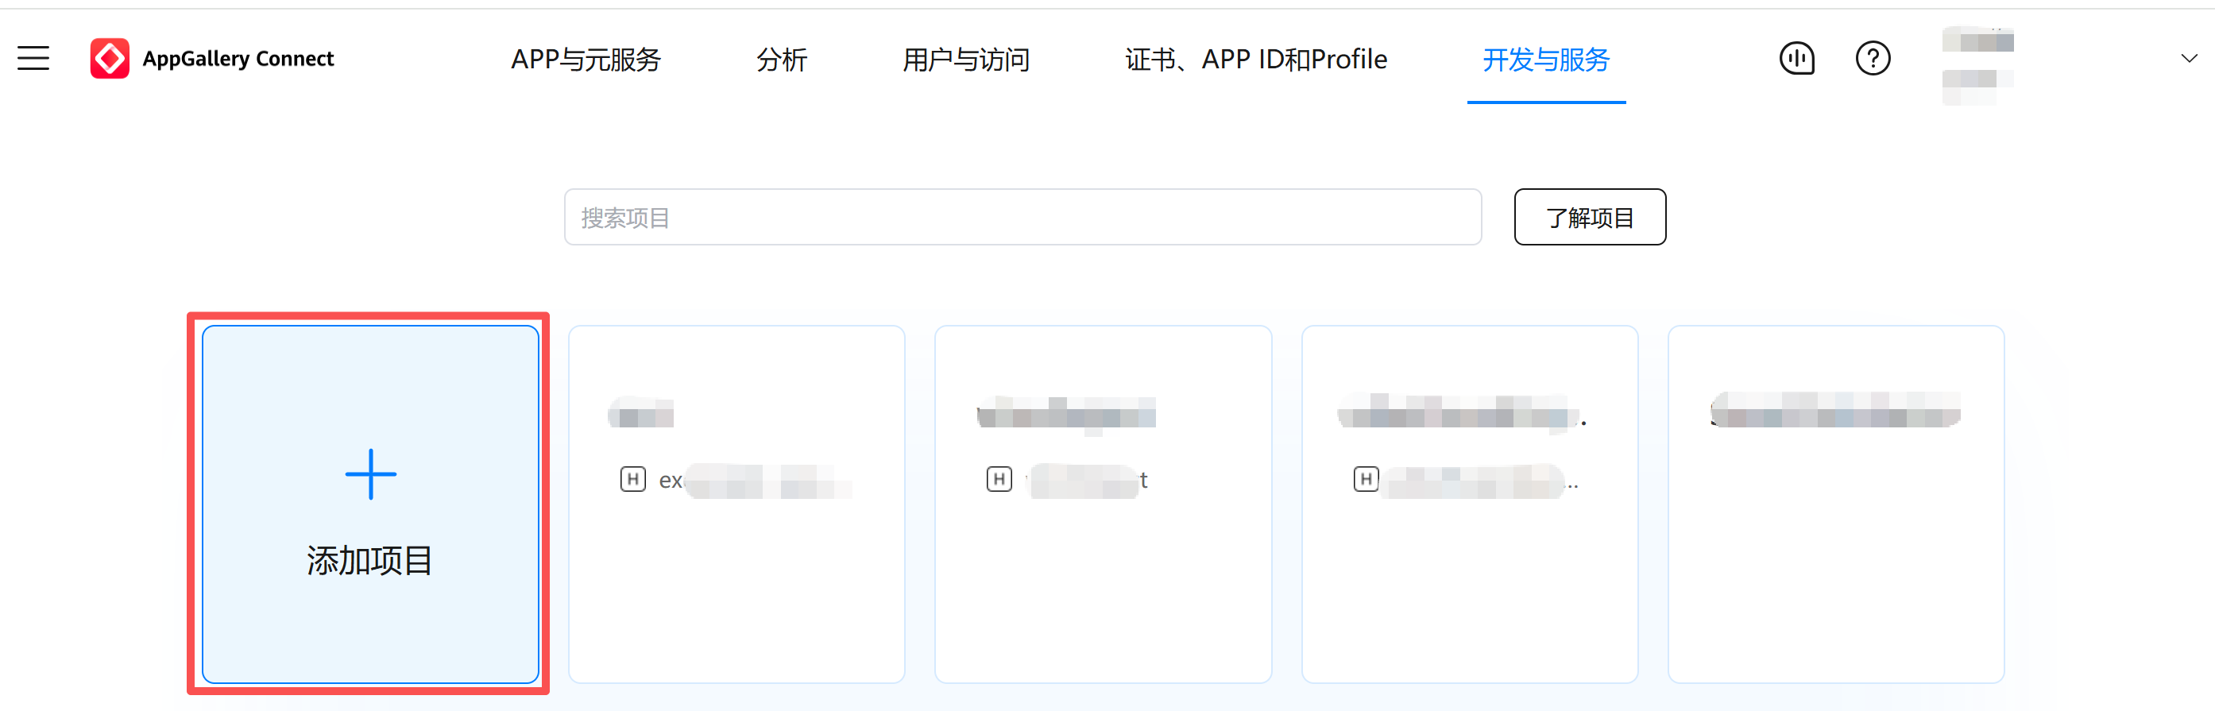
Task: Open the project card with app ending in t
Action: coord(1103,504)
